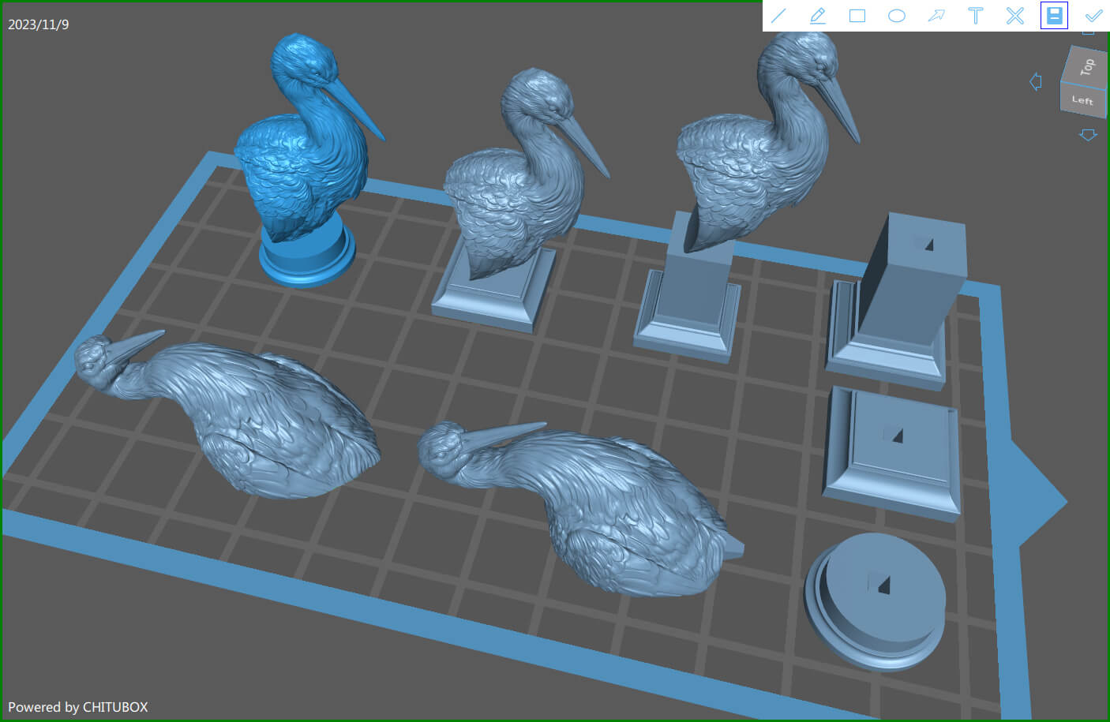Screen dimensions: 1110x722
Task: Click the X cancel icon in toolbar
Action: tap(1015, 16)
